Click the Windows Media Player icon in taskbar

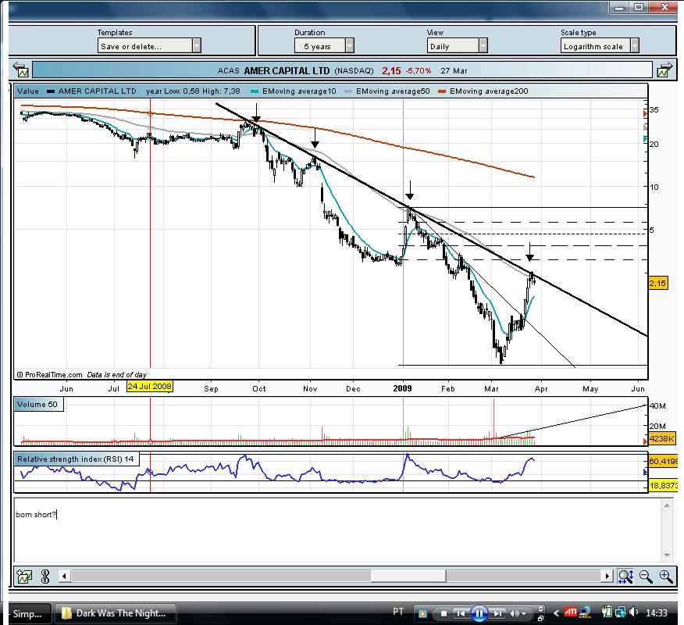(422, 613)
